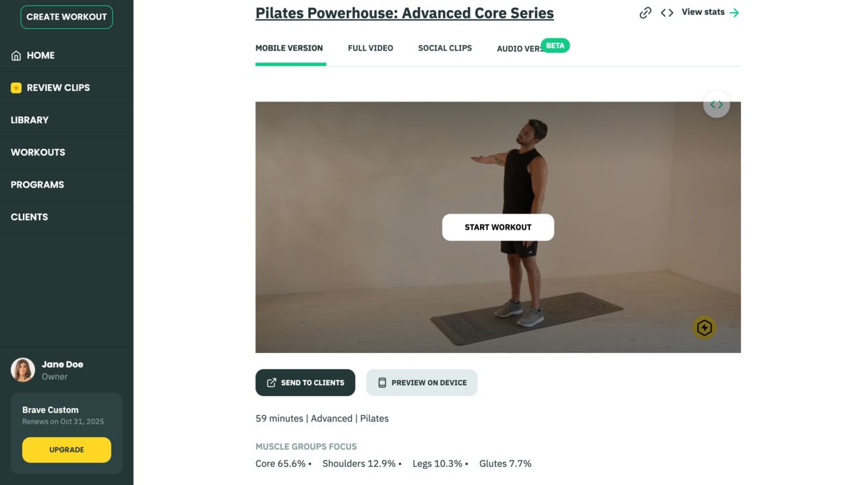Select the Mobile Version tab
Screen dimensions: 863x485
[x=289, y=48]
